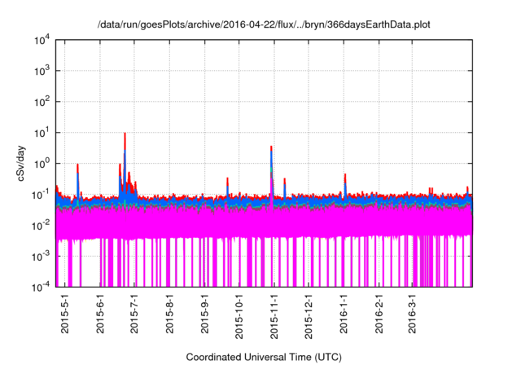Screen dimensions: 521x365
Task: Click the plot title file path text
Action: 264,24
